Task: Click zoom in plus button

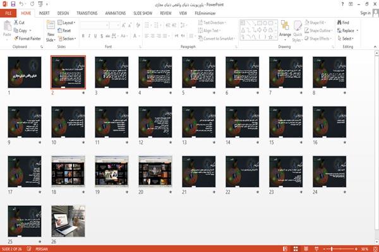Action: (356, 249)
